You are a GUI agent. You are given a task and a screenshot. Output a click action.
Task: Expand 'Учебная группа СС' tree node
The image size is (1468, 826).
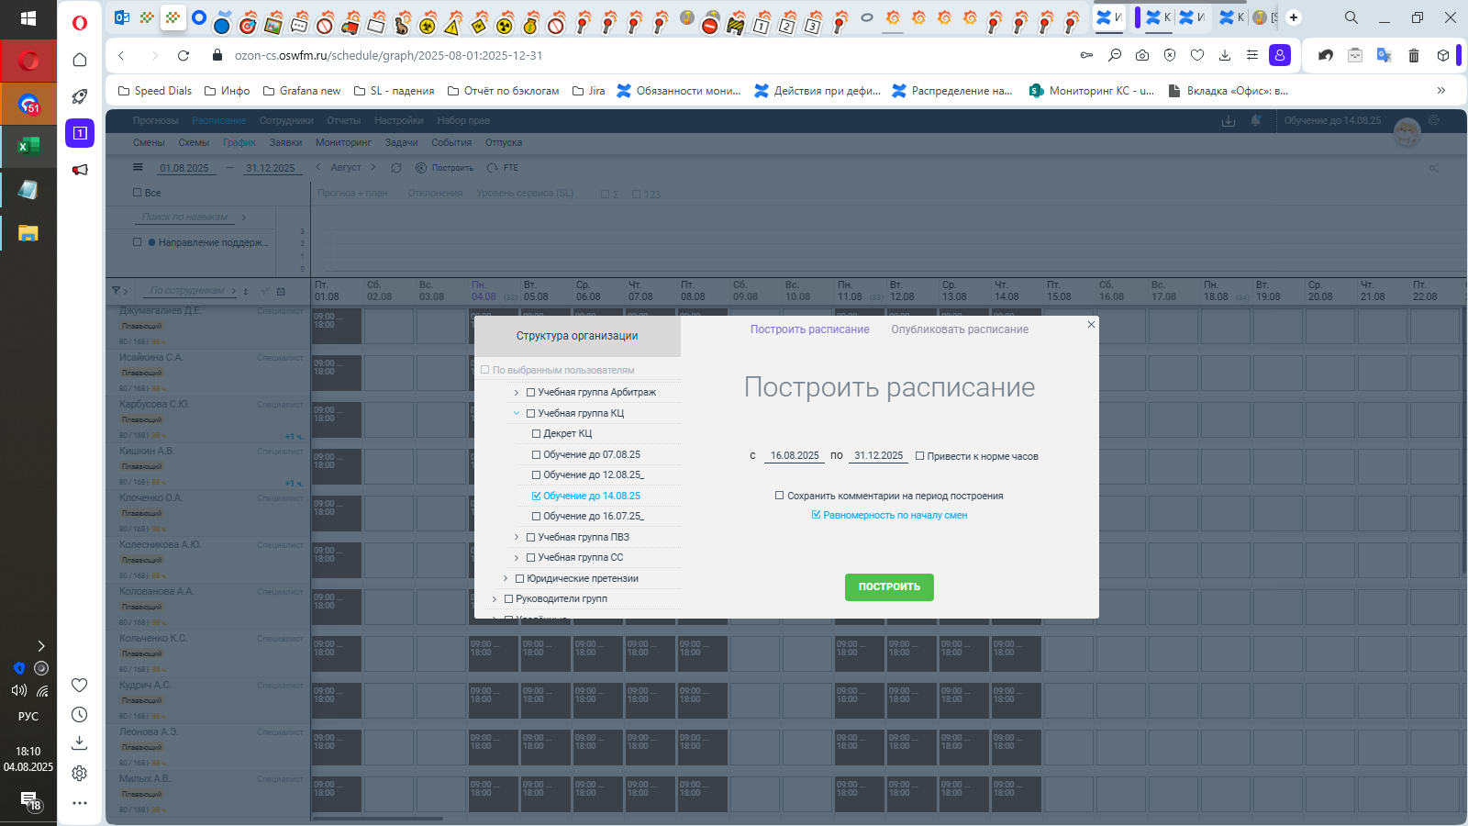click(517, 558)
